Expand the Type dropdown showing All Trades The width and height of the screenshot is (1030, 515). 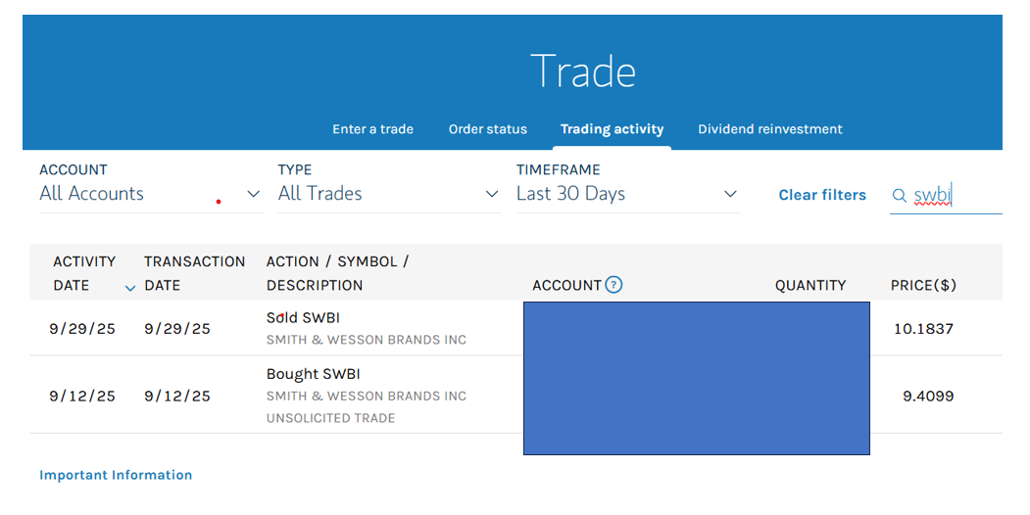[389, 194]
